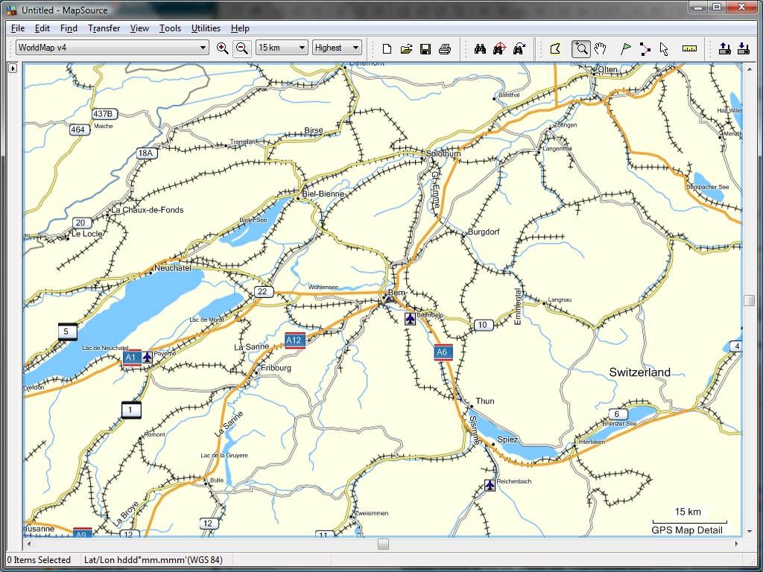Click the Zoom In magnifier icon
Viewport: 763px width, 572px height.
point(223,48)
